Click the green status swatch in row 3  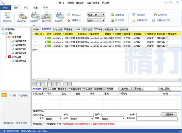(x=49, y=38)
